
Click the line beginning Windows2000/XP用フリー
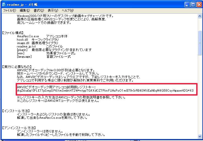(x=65, y=16)
